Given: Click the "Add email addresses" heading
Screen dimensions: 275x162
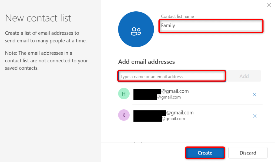Looking at the screenshot, I should click(x=146, y=62).
